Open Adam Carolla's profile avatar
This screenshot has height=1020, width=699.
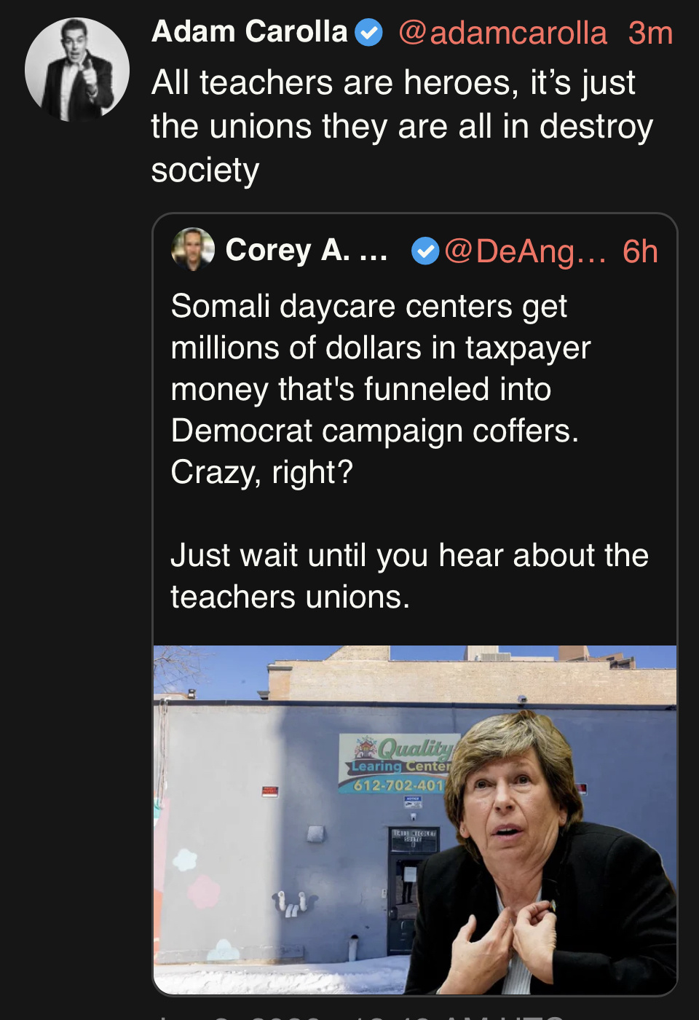(x=77, y=70)
